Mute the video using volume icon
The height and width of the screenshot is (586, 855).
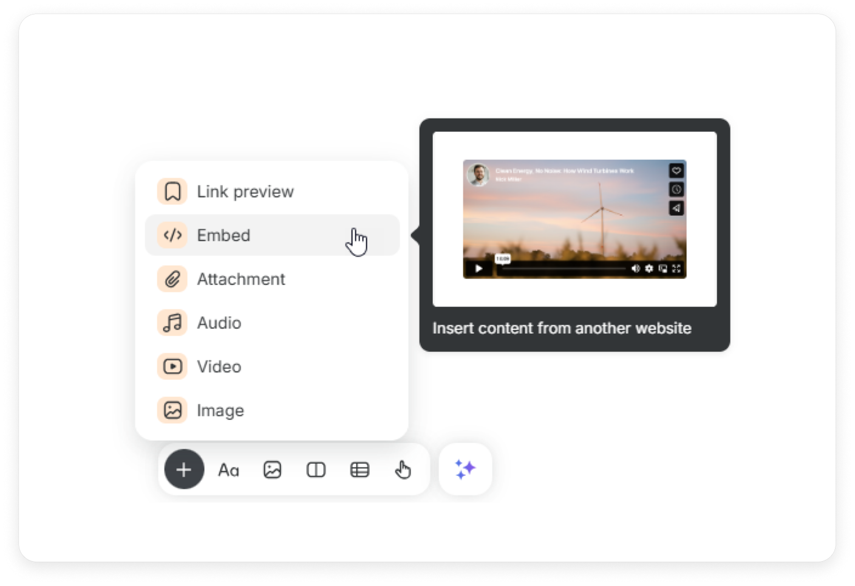[635, 269]
